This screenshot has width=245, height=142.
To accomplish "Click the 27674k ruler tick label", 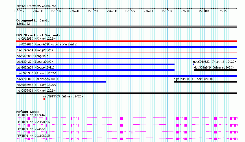I will click(75, 11).
